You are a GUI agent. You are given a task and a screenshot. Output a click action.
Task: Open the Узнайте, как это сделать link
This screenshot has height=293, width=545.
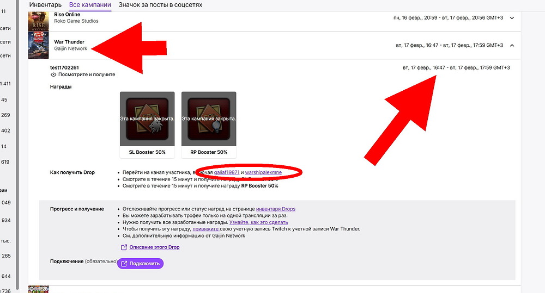pos(258,222)
